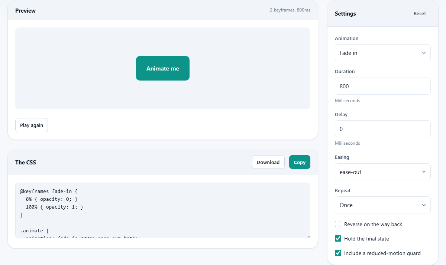
Task: Click the Preview panel heading
Action: click(25, 10)
